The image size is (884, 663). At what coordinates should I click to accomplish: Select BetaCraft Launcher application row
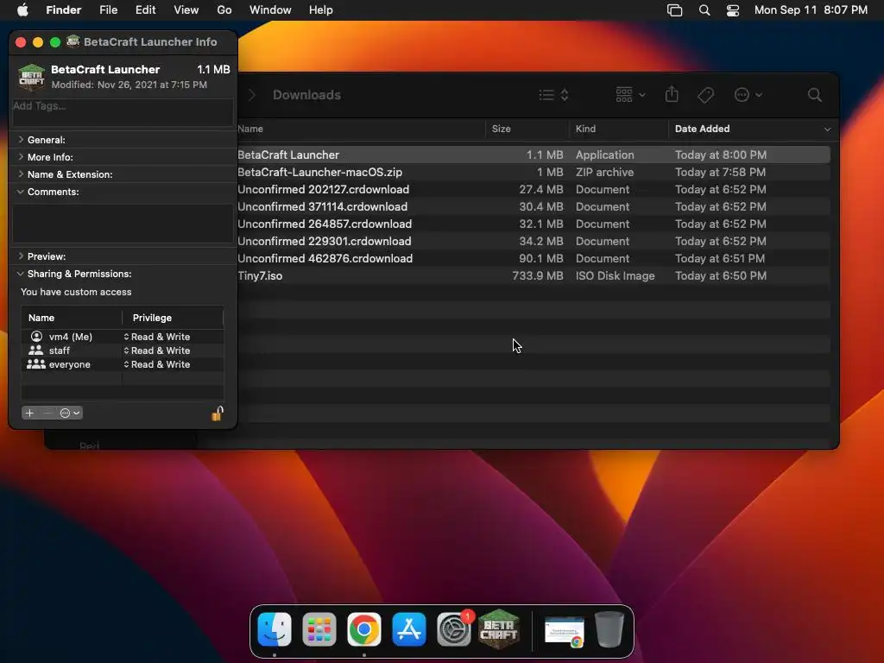(x=534, y=155)
